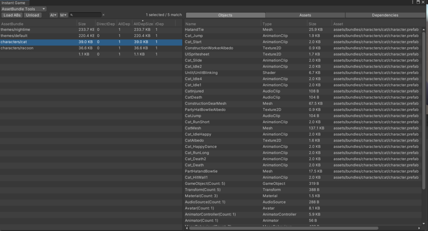Screen dimensions: 428x231
Task: Select the characters/racoon bundle row
Action: click(38, 48)
